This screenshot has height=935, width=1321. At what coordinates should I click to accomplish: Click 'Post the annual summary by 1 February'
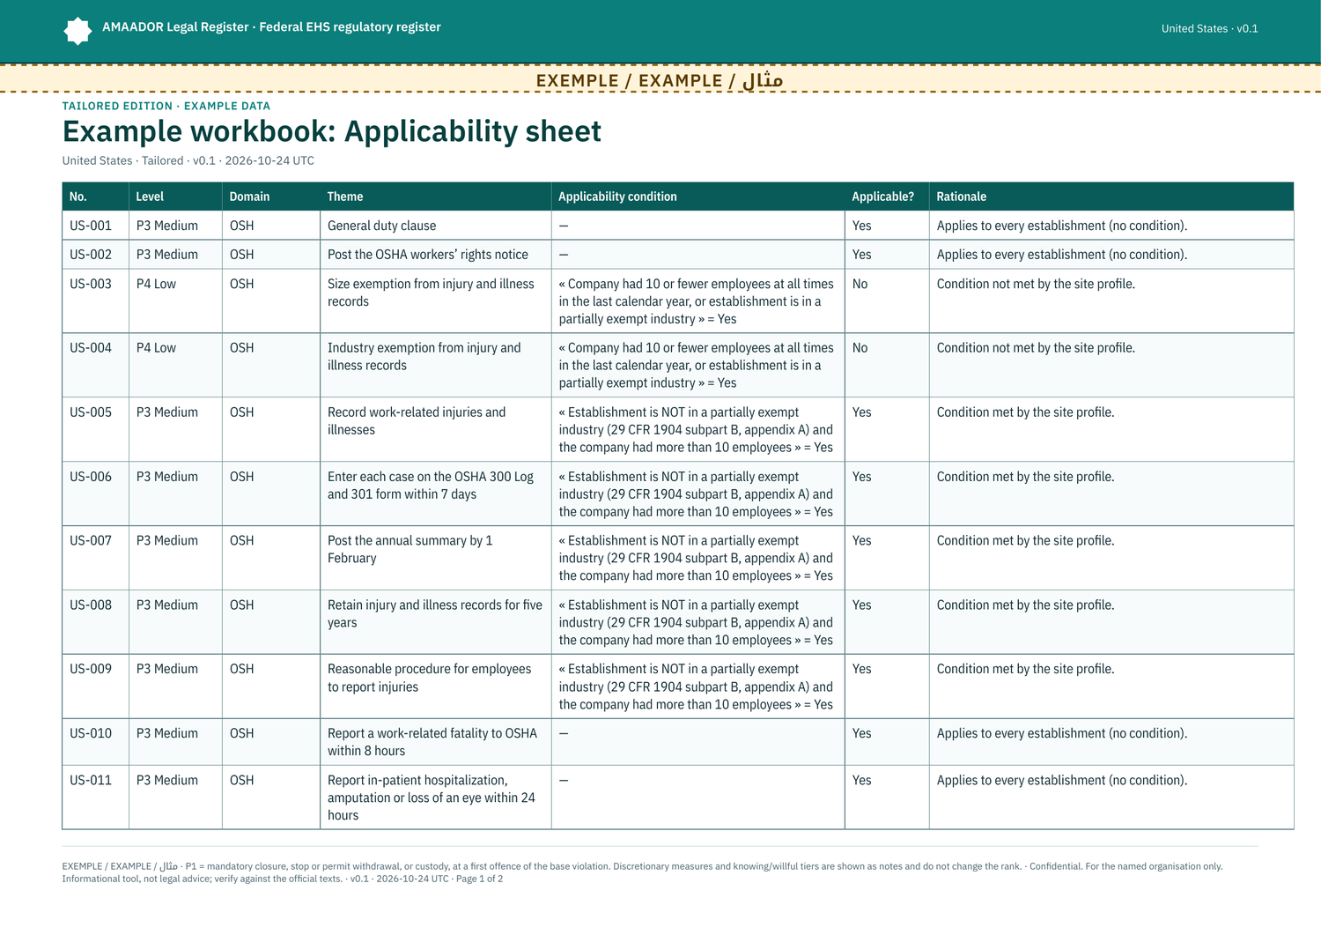410,549
